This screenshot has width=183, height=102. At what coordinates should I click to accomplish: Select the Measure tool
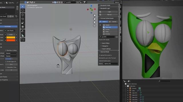(x=23, y=35)
